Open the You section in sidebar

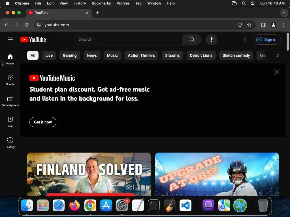pyautogui.click(x=10, y=122)
